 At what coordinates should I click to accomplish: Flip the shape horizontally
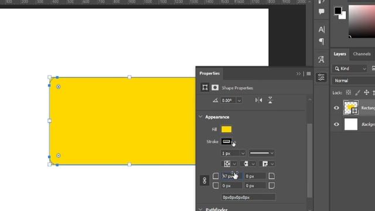258,100
